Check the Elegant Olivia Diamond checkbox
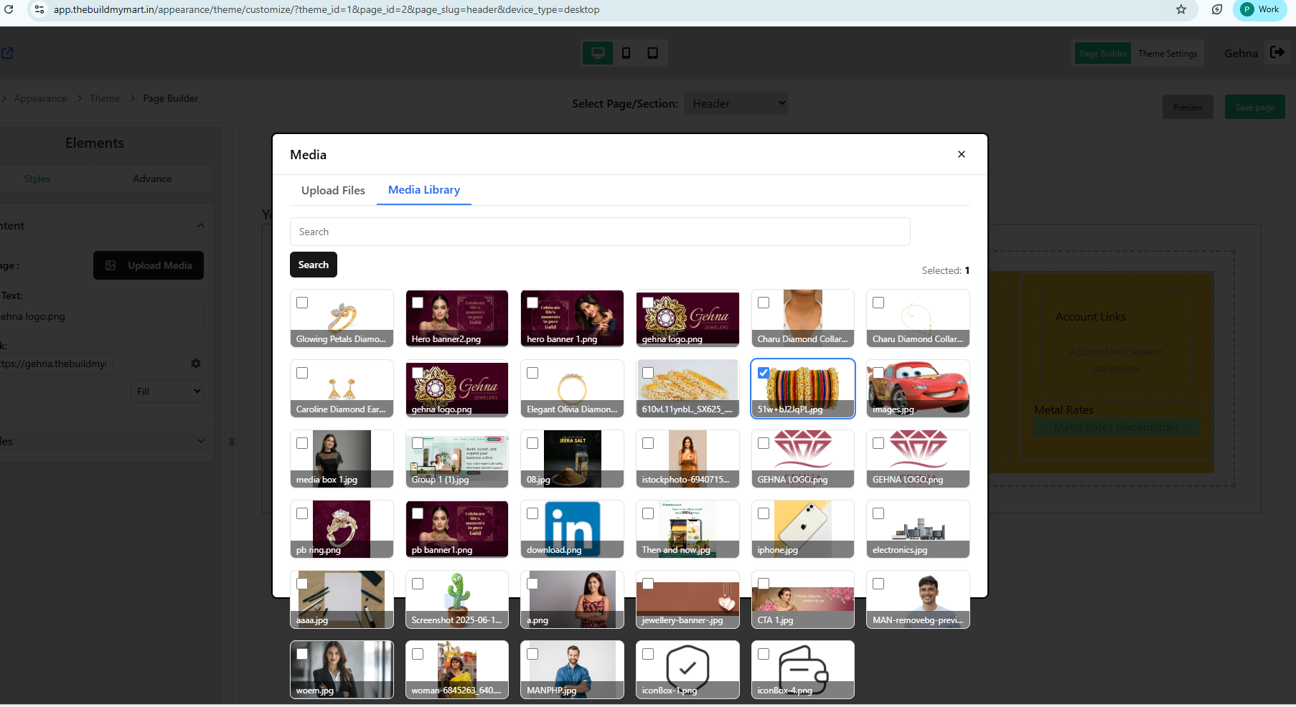Screen dimensions: 1296x707 click(x=532, y=373)
